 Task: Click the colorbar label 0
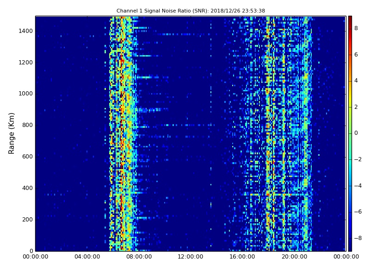coord(356,133)
